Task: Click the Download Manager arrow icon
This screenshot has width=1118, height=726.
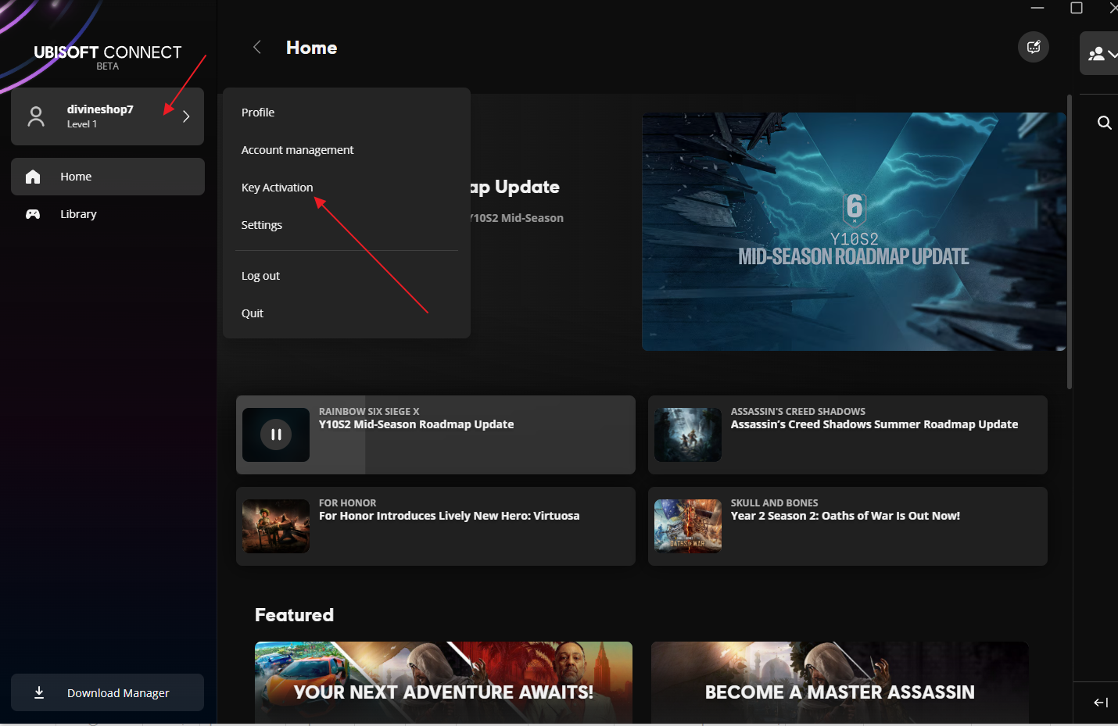Action: pyautogui.click(x=39, y=692)
